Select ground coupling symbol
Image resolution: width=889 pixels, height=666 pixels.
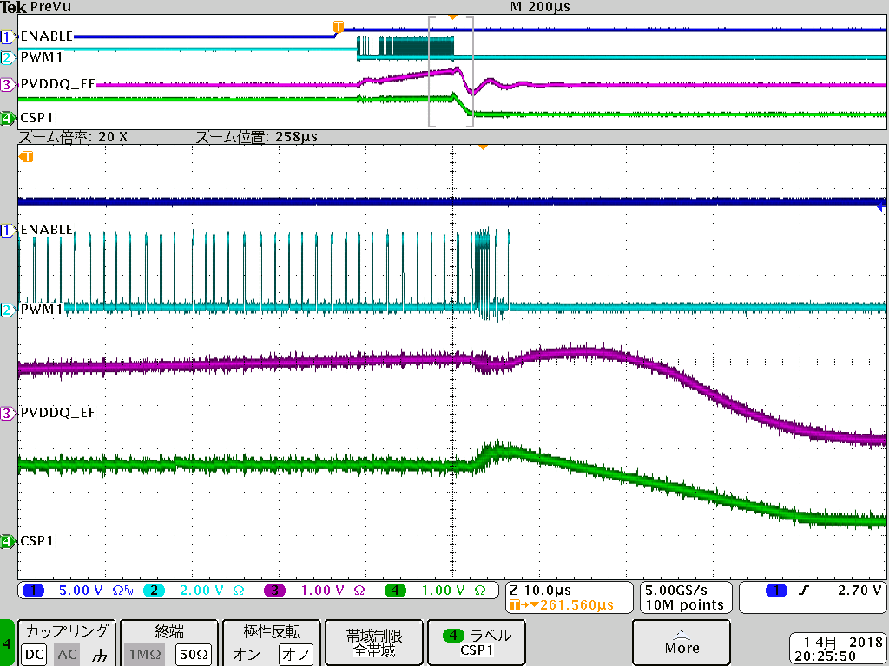pos(101,656)
